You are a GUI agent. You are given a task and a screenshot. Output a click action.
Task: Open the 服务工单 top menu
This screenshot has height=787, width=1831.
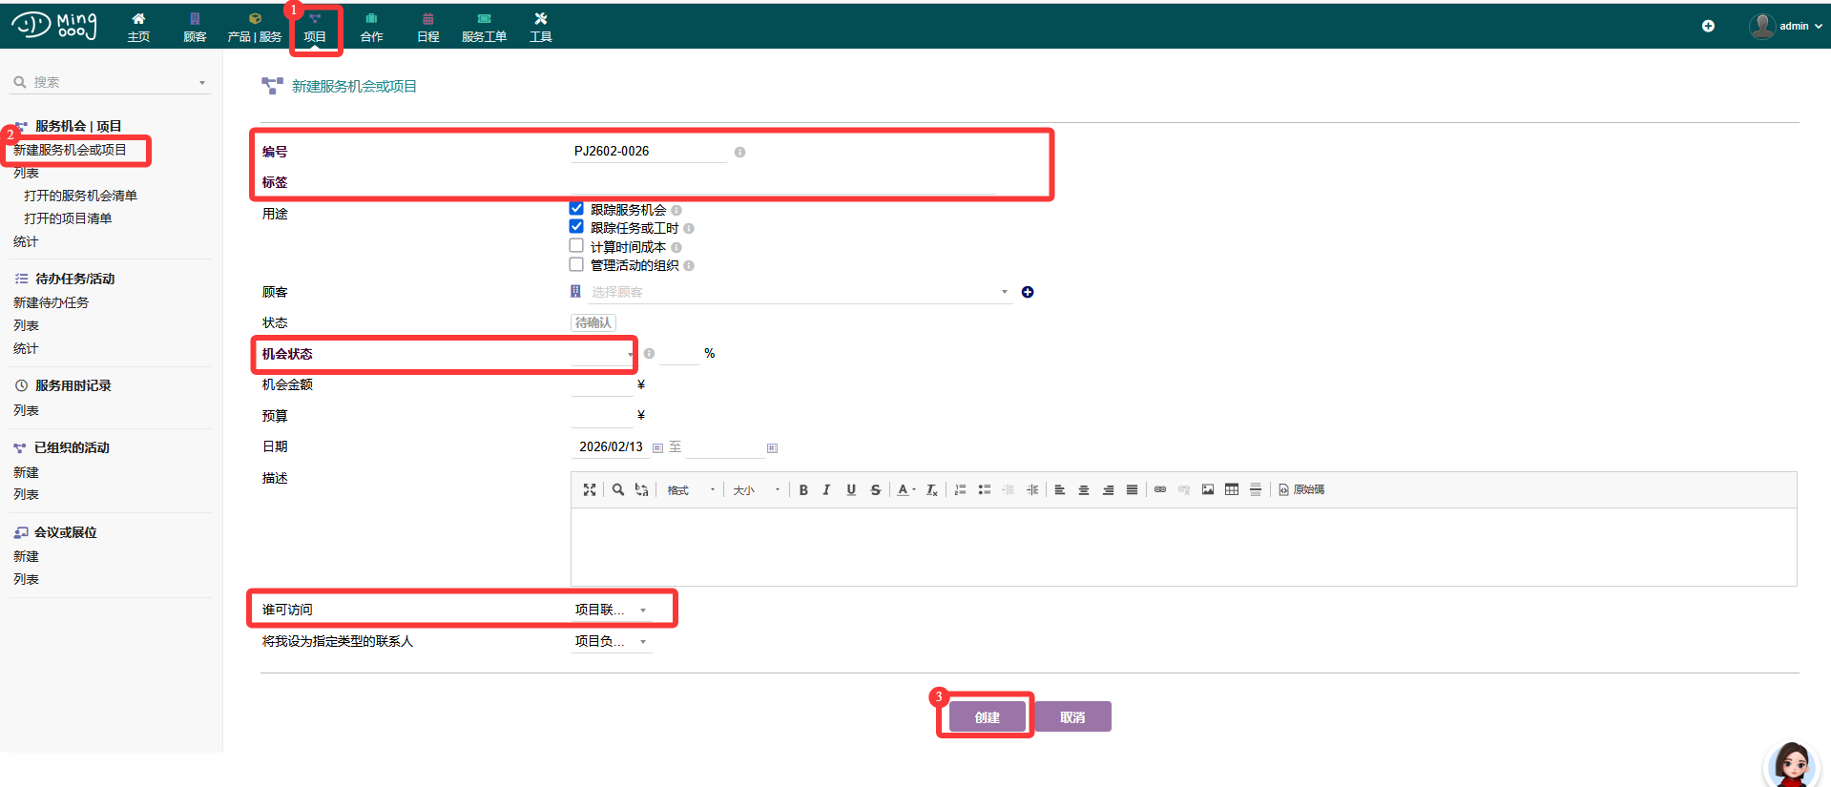pos(484,28)
